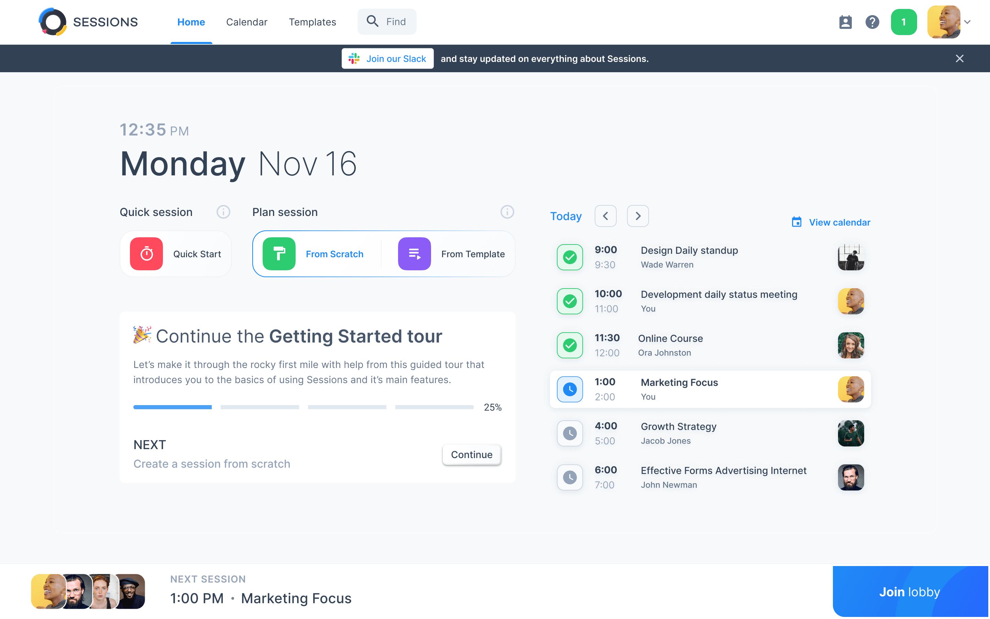The height and width of the screenshot is (619, 990).
Task: Click the purple From Template icon
Action: (x=414, y=254)
